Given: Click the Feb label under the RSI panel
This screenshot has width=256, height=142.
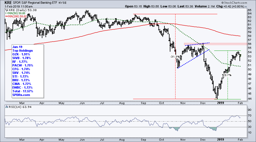Looking at the screenshot, I should (240, 140).
